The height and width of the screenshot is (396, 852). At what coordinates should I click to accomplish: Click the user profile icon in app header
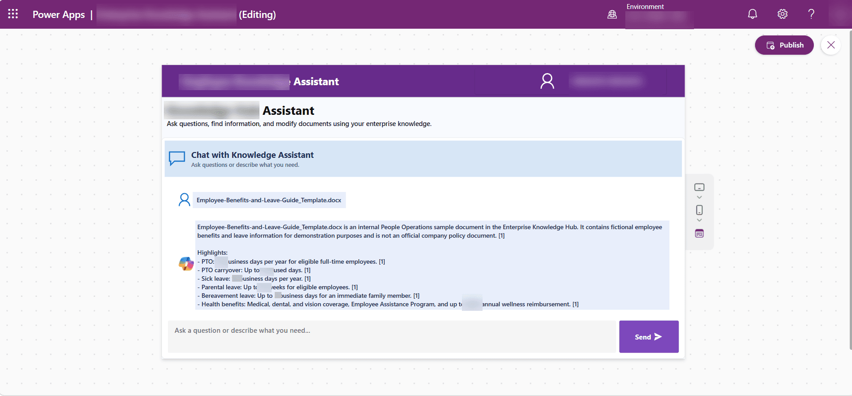pyautogui.click(x=547, y=81)
